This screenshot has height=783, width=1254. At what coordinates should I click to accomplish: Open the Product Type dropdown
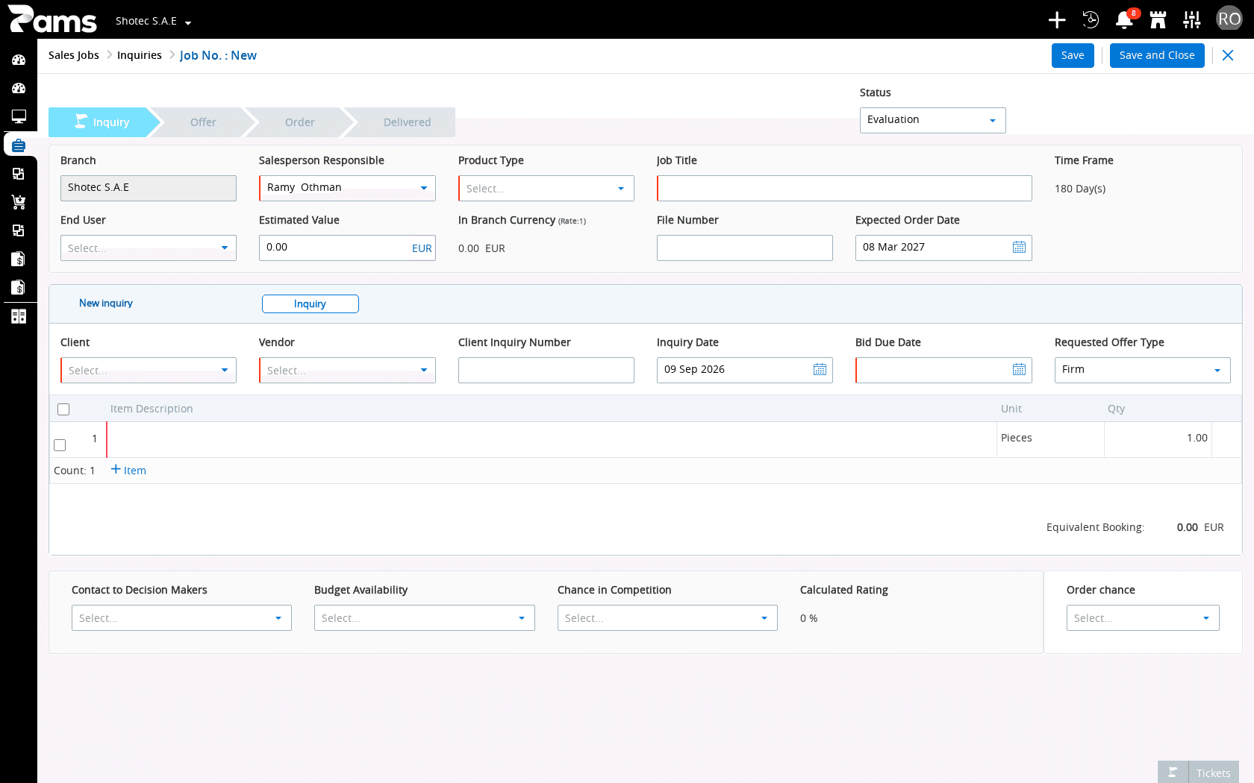point(546,188)
